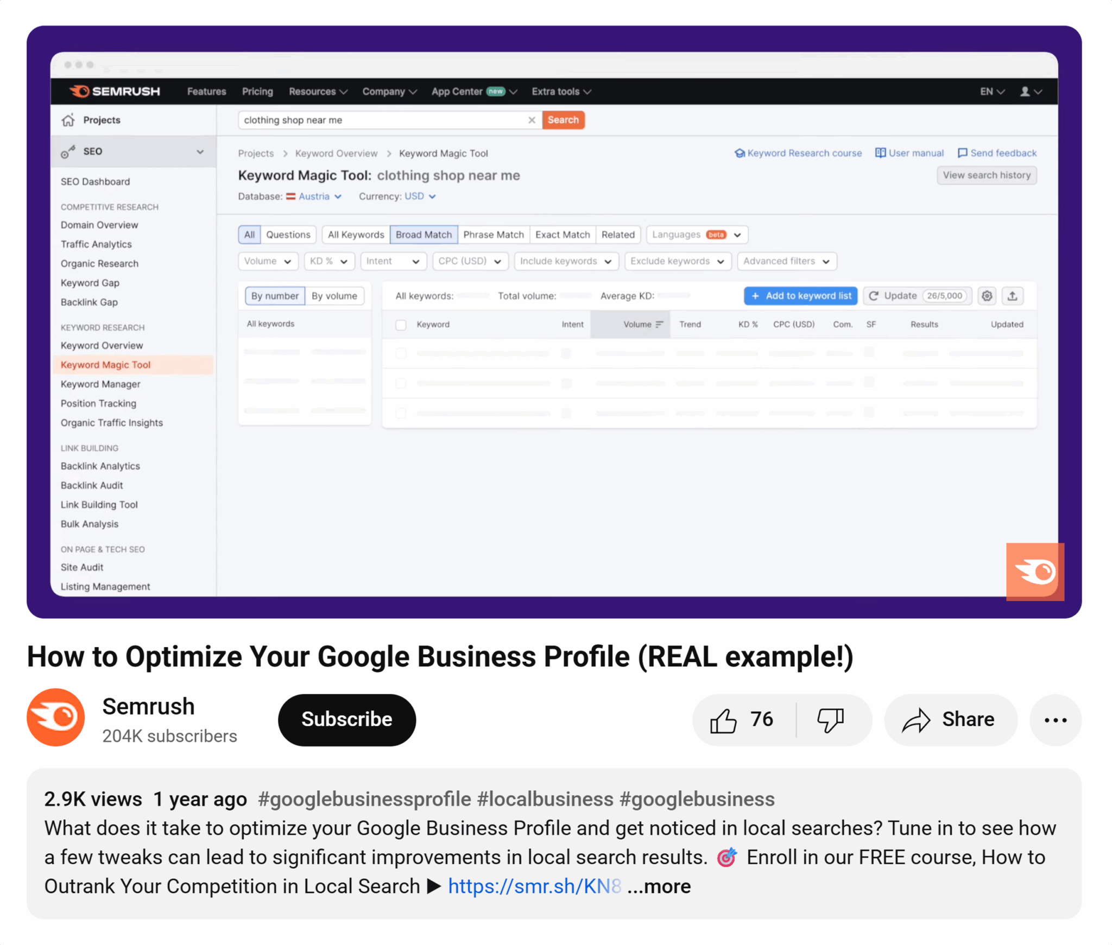Click the Semrush channel avatar

click(x=56, y=717)
